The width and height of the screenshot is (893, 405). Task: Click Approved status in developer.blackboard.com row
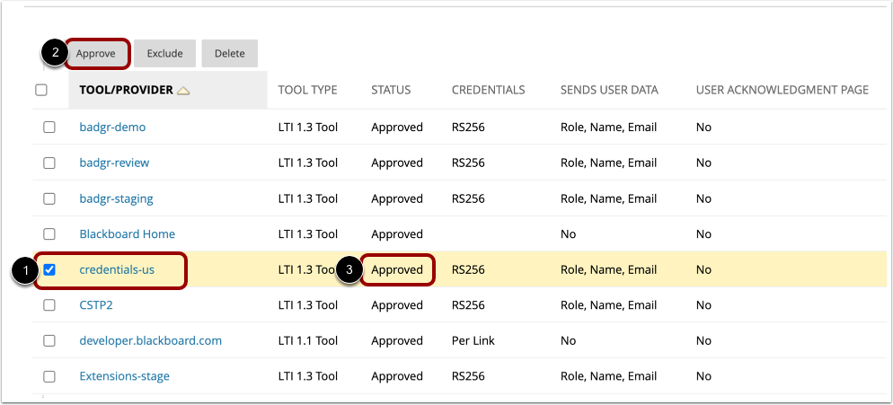coord(397,340)
